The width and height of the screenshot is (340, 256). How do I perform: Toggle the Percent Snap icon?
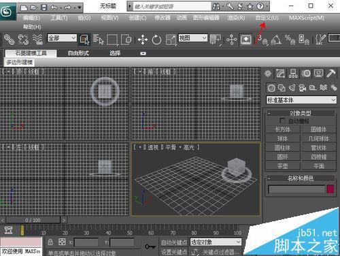click(290, 39)
